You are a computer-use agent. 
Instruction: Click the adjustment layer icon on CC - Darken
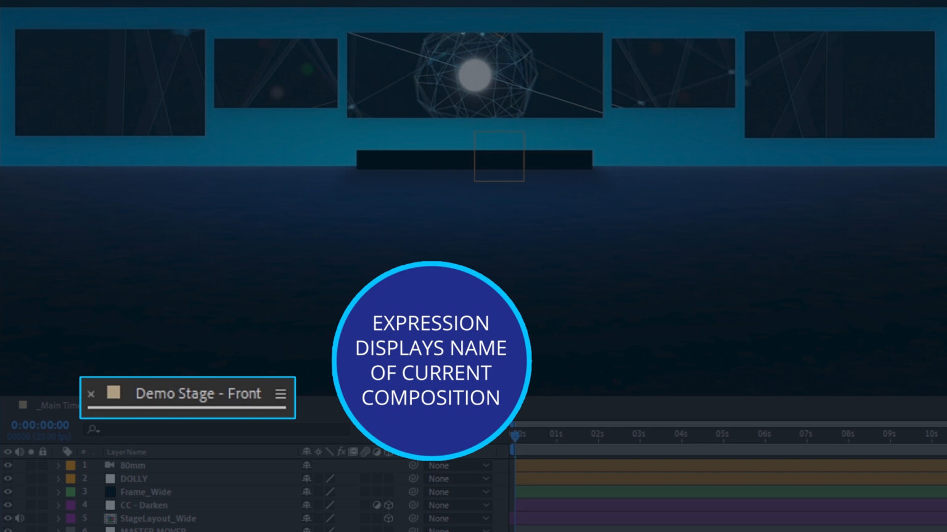(x=378, y=505)
